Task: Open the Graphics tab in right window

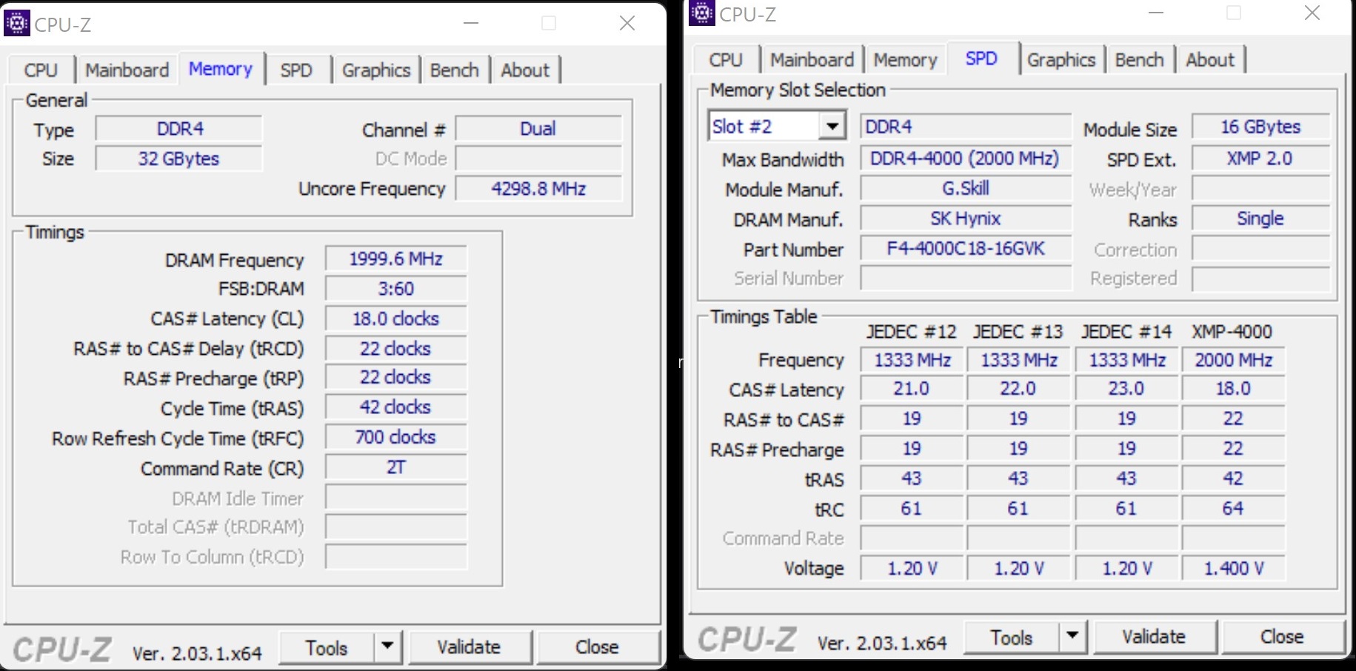Action: coord(1061,60)
